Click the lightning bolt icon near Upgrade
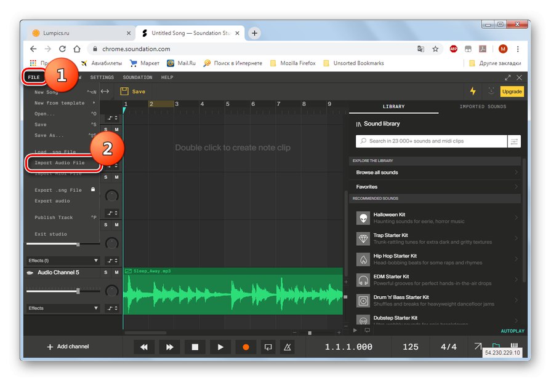This screenshot has width=551, height=381. point(473,91)
